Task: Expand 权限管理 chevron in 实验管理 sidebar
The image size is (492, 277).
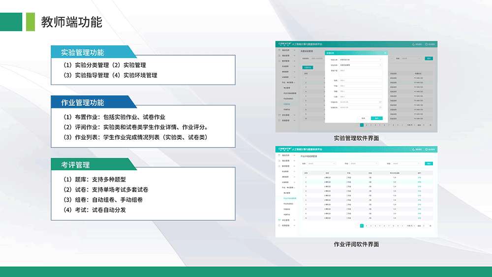Action: tap(294, 121)
